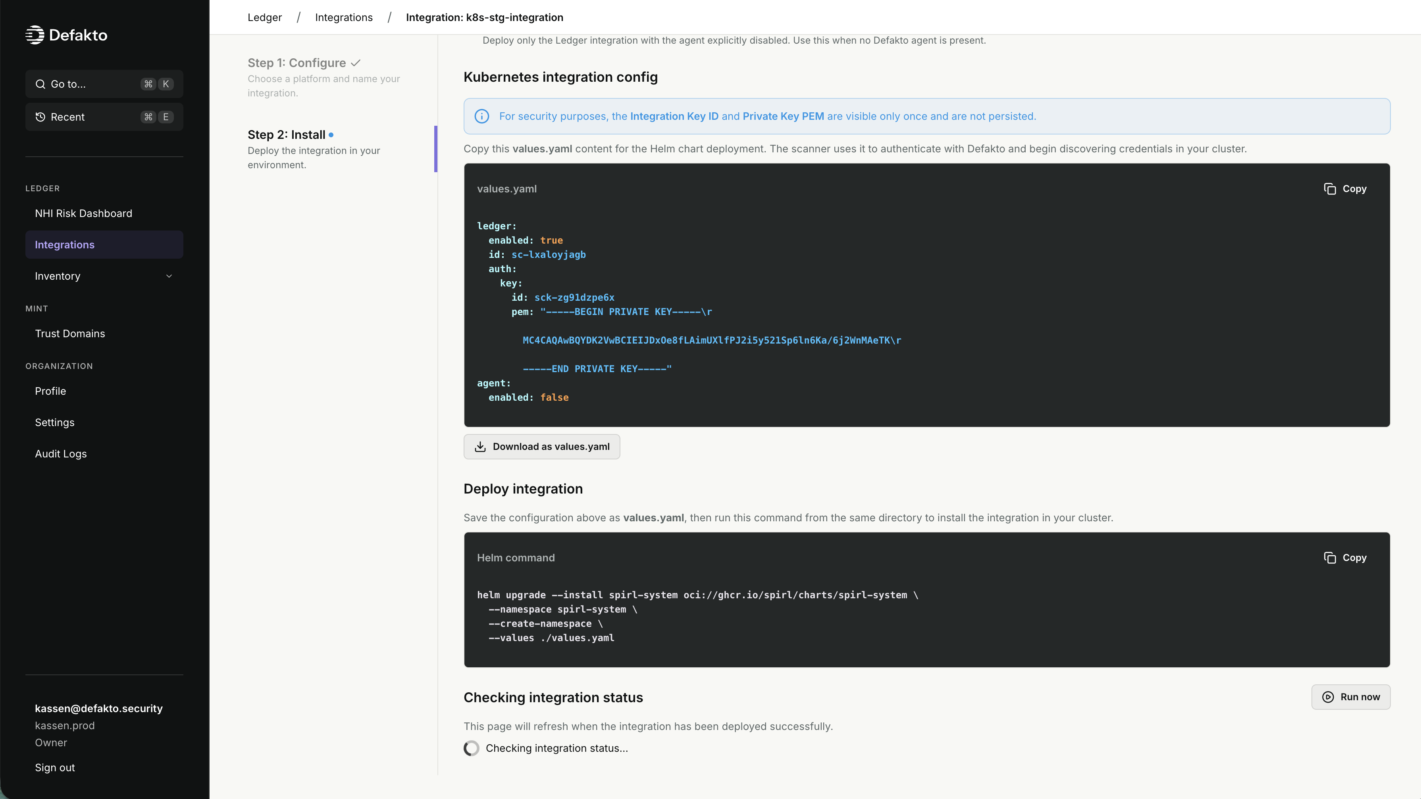Click the kassen.prod organization name
1421x799 pixels.
click(65, 726)
